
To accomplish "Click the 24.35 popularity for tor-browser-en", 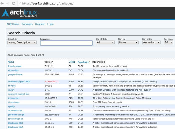I will 80,119.
